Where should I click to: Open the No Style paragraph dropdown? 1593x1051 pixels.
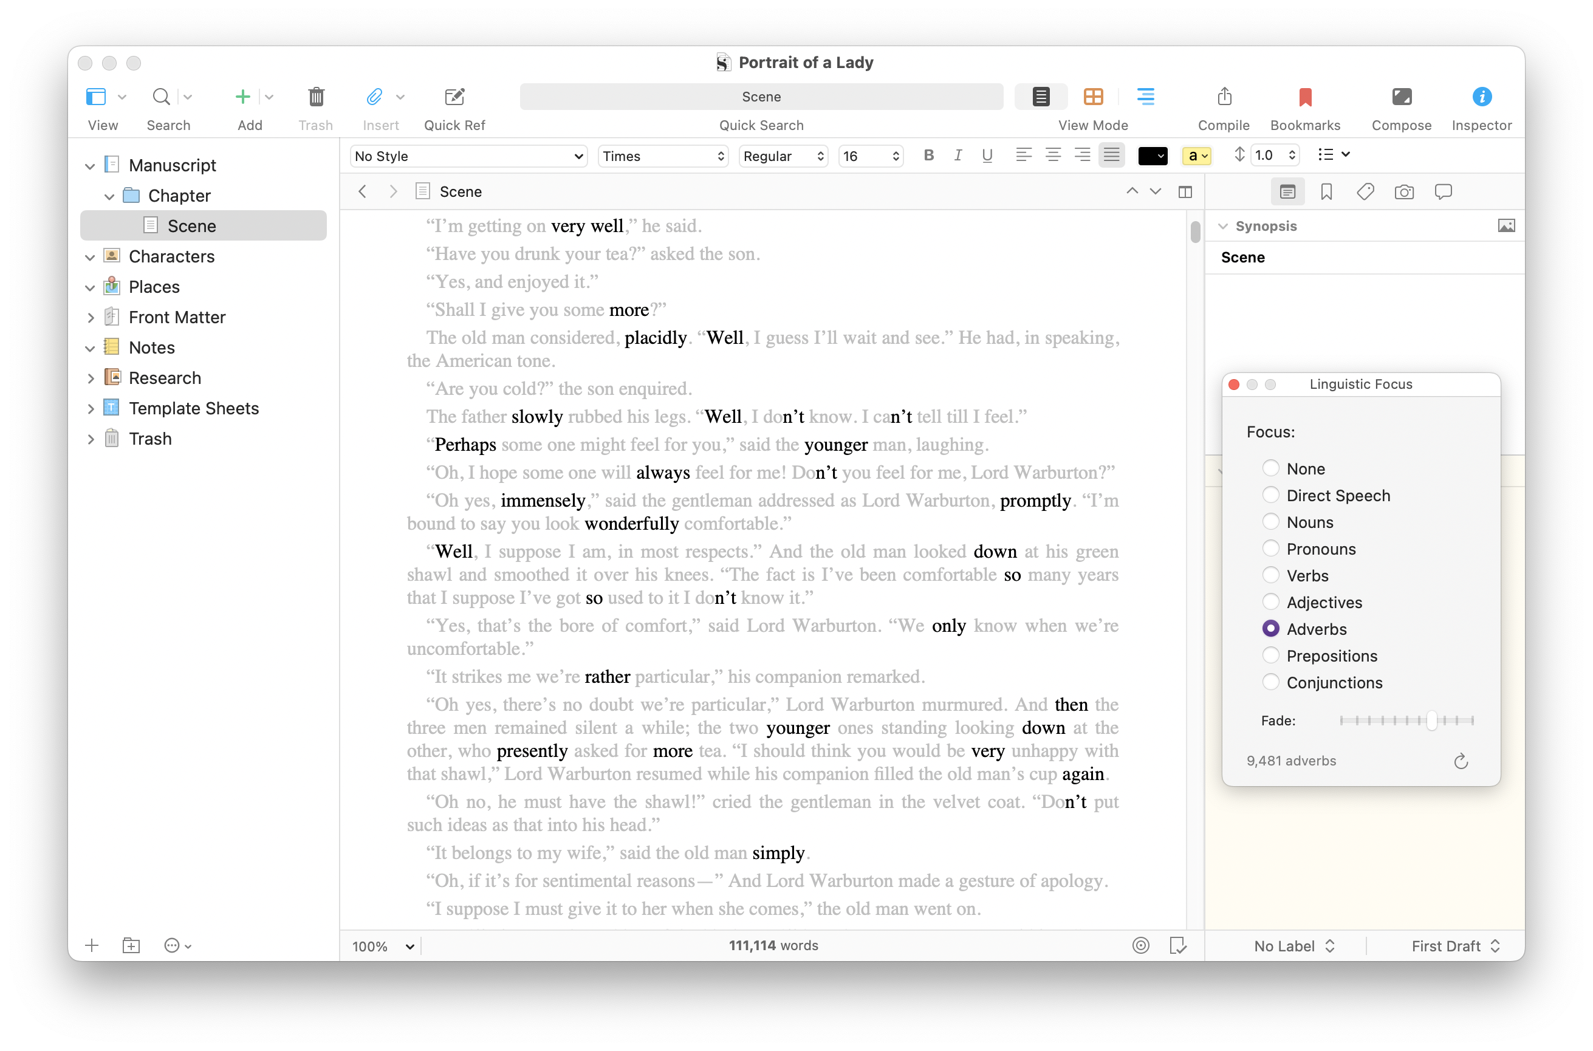(x=468, y=156)
